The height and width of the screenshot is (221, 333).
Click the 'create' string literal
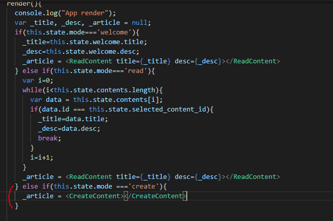click(x=143, y=187)
